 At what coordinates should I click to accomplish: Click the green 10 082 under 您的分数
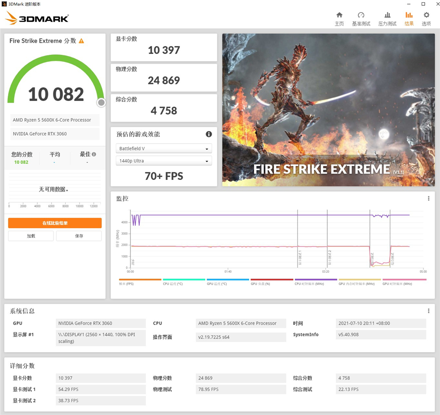click(x=22, y=162)
